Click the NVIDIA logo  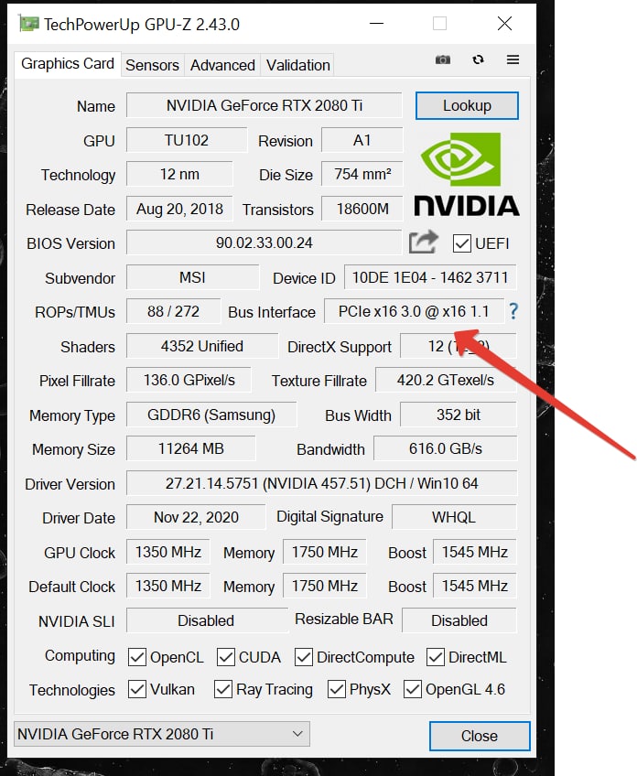[x=466, y=174]
